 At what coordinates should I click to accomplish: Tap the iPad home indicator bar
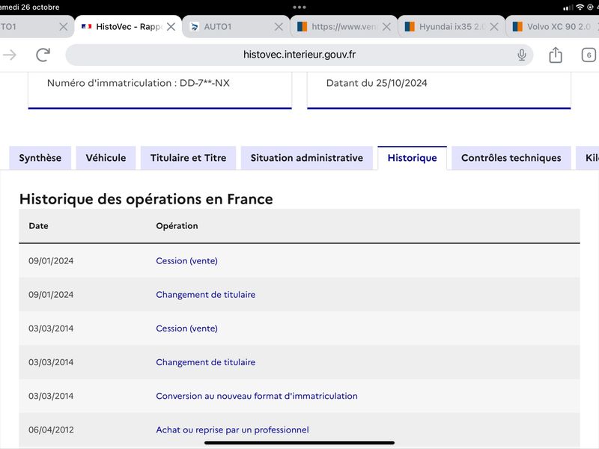299,442
